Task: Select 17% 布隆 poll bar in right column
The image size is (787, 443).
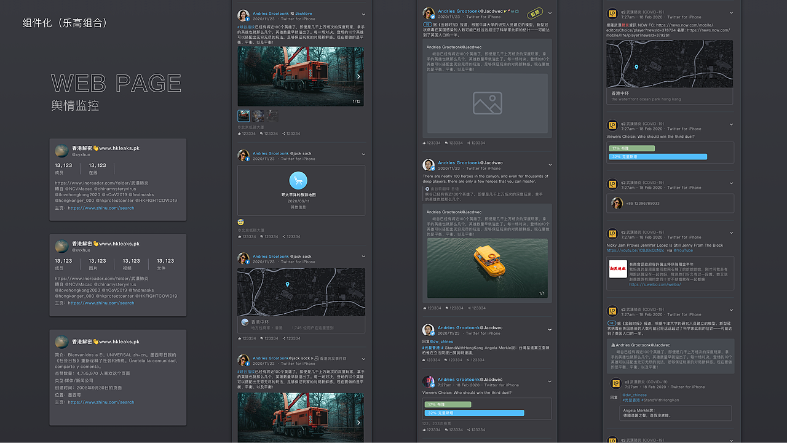Action: tap(631, 148)
